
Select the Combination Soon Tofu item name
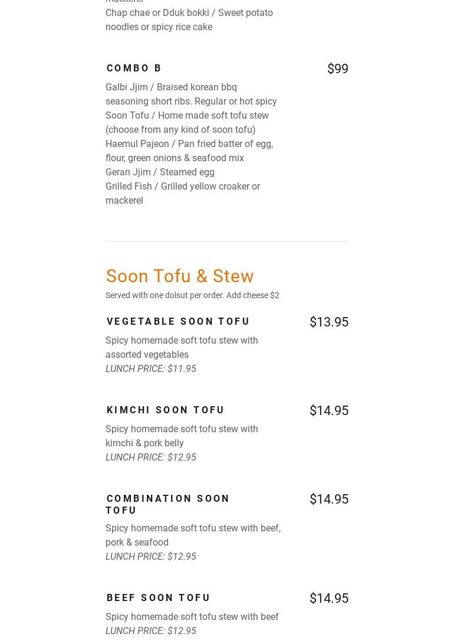click(167, 504)
